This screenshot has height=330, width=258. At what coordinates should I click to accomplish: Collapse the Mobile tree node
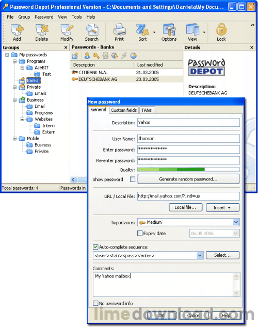pyautogui.click(x=14, y=139)
